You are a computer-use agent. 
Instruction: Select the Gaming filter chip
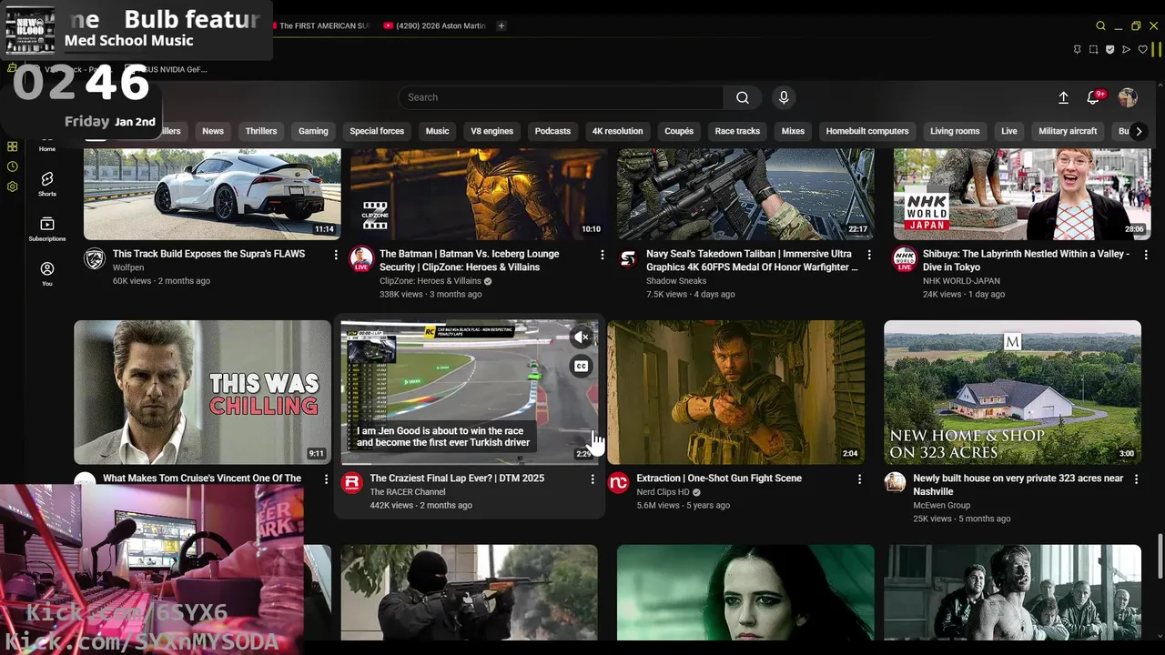point(313,131)
